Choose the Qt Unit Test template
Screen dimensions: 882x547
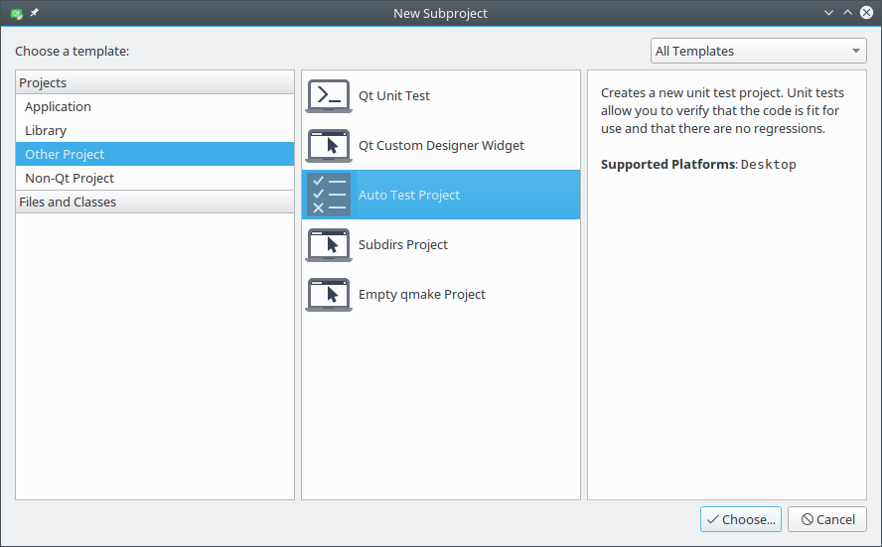click(x=441, y=96)
